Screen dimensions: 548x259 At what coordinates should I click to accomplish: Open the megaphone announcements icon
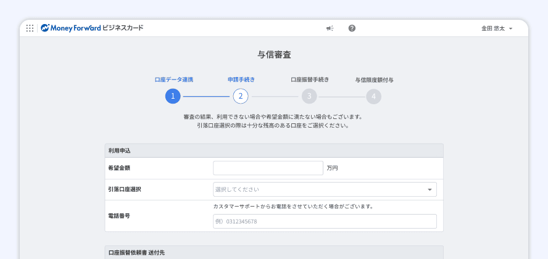[x=330, y=28]
